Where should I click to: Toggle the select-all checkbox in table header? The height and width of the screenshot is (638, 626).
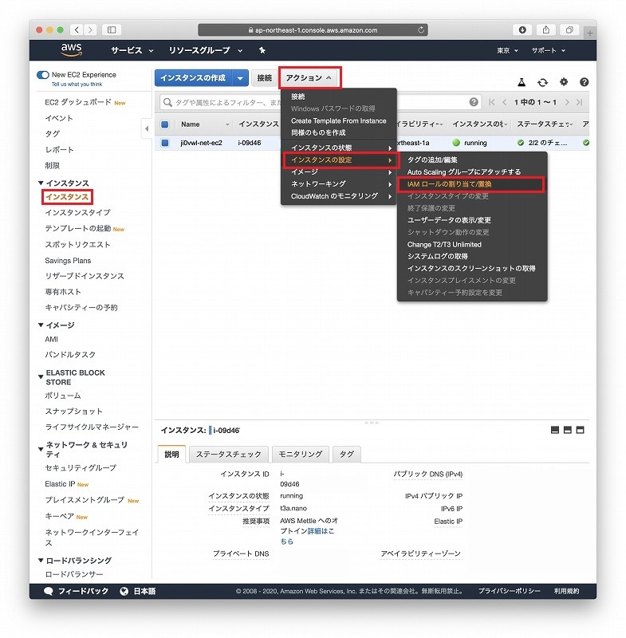(x=165, y=124)
